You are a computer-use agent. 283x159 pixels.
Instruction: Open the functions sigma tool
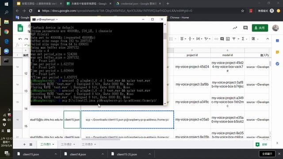[x=243, y=38]
